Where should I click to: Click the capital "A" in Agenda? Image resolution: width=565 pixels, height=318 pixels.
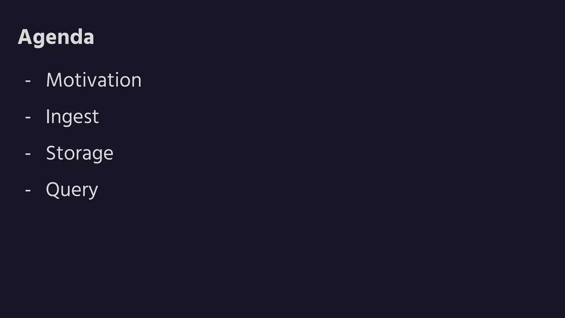[x=25, y=37]
